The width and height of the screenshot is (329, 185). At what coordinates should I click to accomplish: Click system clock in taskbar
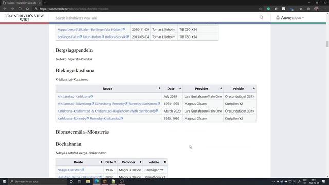[314, 181]
